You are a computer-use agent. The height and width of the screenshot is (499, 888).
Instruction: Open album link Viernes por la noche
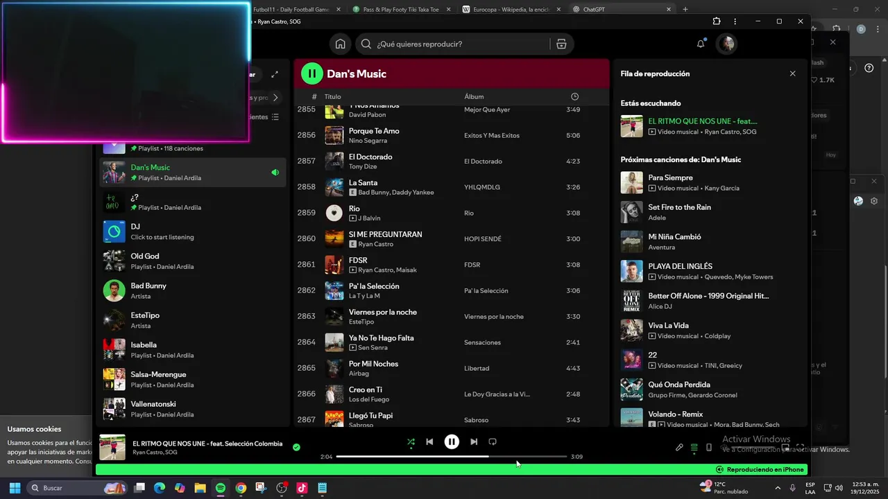[x=494, y=317]
